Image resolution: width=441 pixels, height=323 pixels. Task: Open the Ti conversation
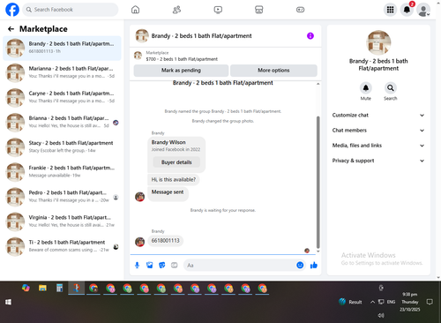[62, 246]
